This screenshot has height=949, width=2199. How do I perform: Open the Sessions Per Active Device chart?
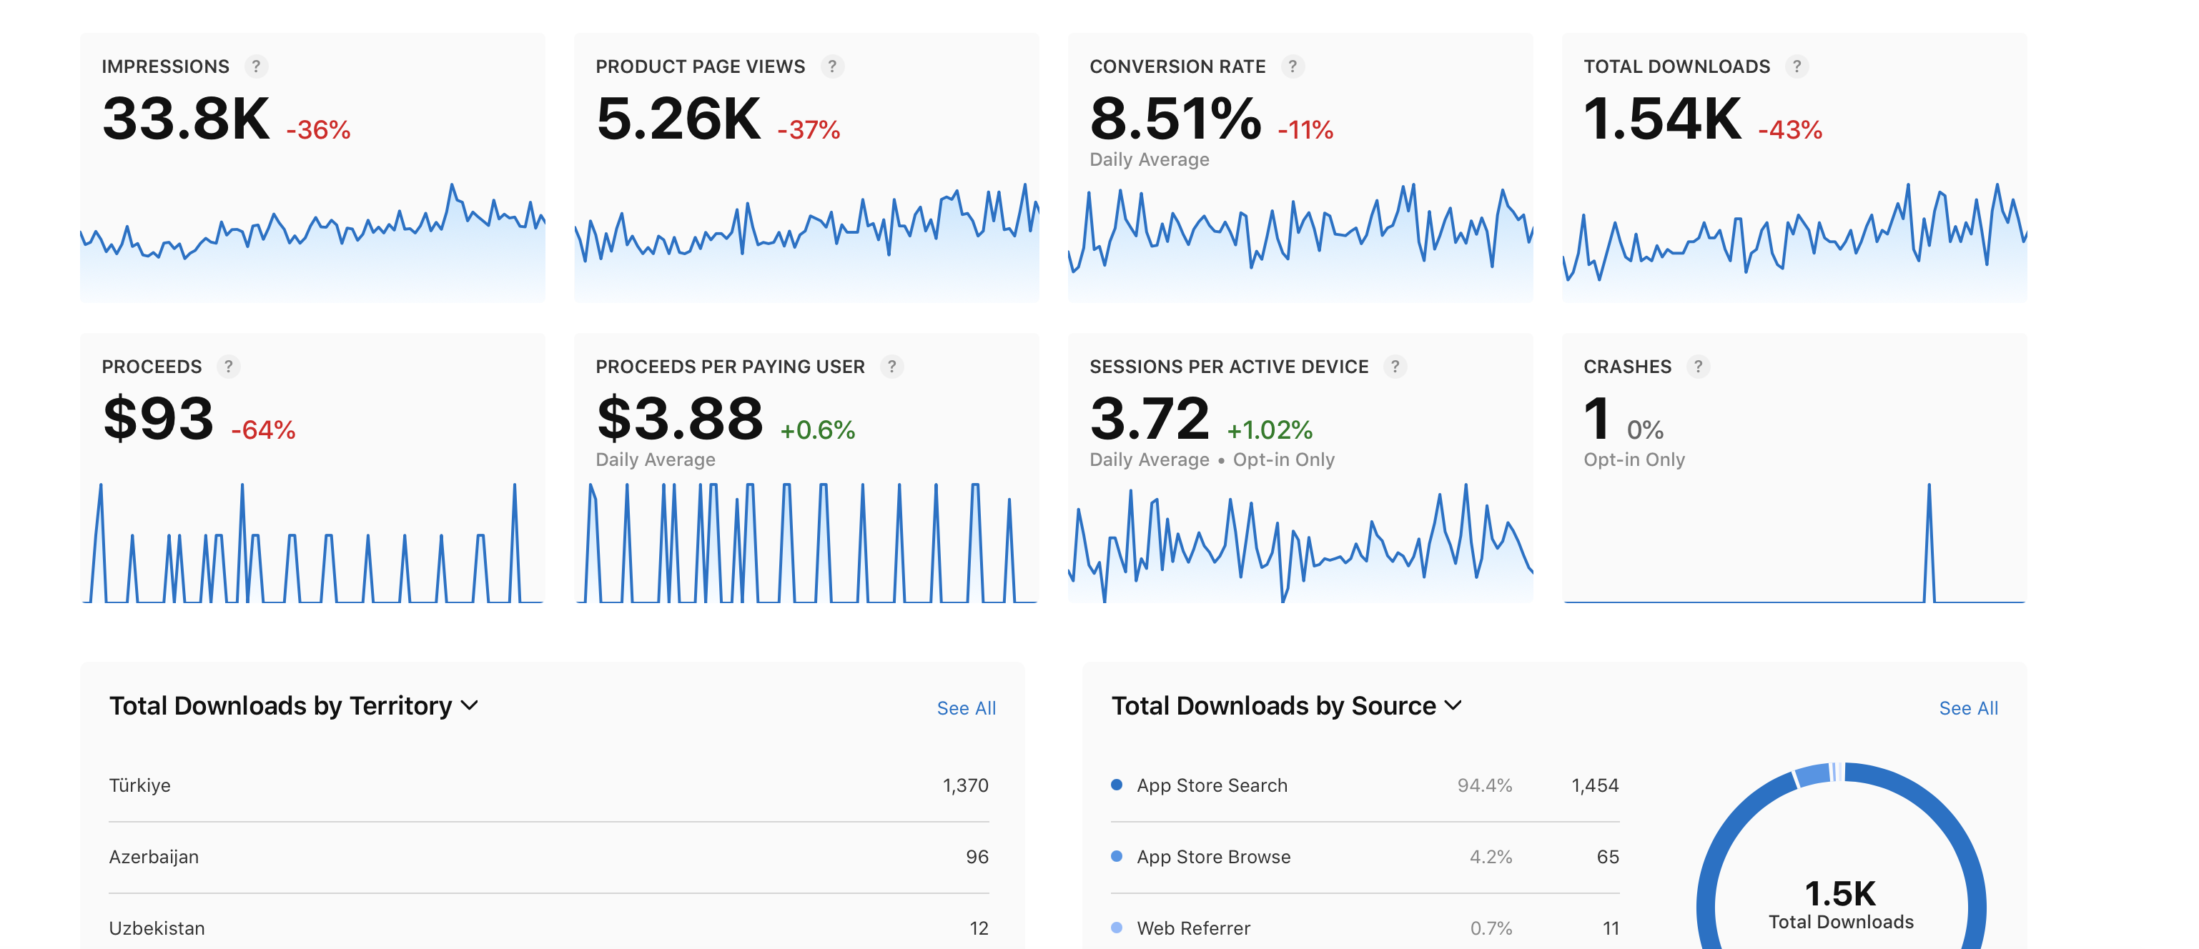[1300, 543]
